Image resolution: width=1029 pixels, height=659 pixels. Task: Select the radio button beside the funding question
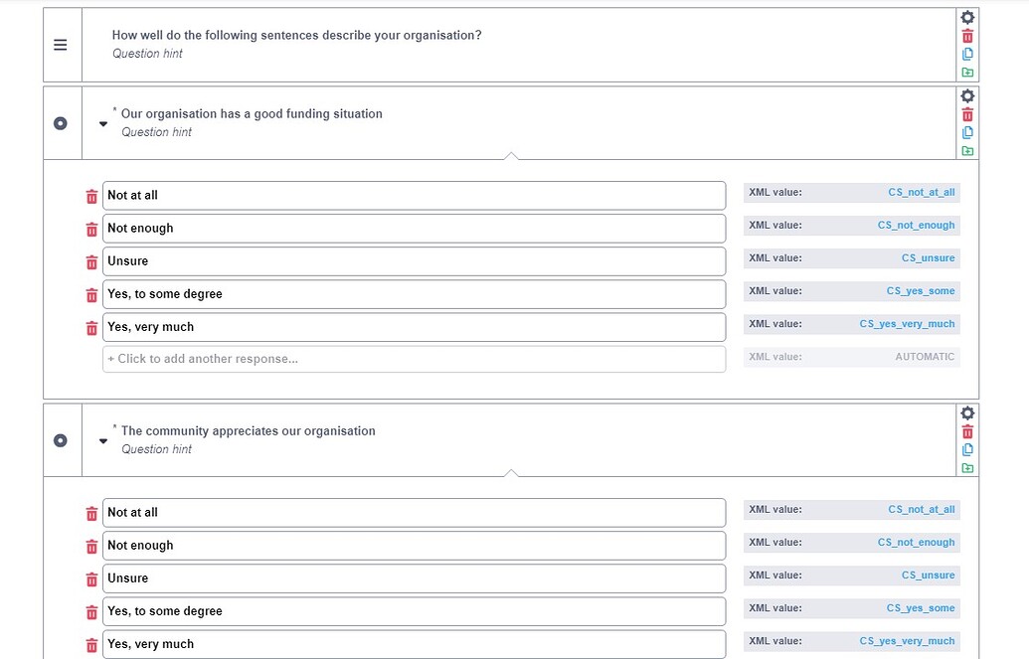click(61, 123)
